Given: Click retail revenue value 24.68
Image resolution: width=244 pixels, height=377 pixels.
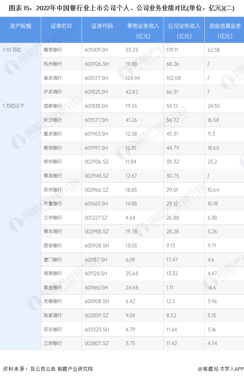Looking at the screenshot, I should tap(132, 288).
